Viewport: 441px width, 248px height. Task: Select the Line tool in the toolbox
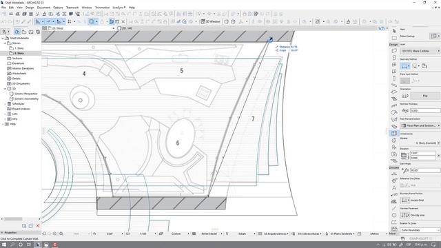point(394,208)
